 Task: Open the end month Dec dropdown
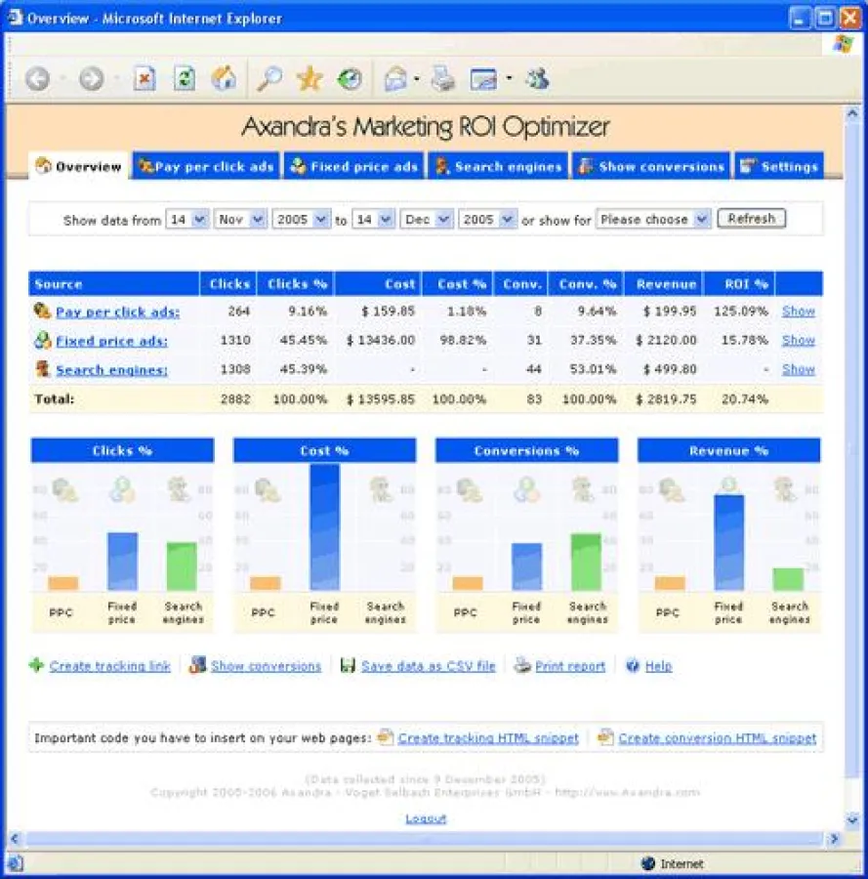(x=426, y=220)
